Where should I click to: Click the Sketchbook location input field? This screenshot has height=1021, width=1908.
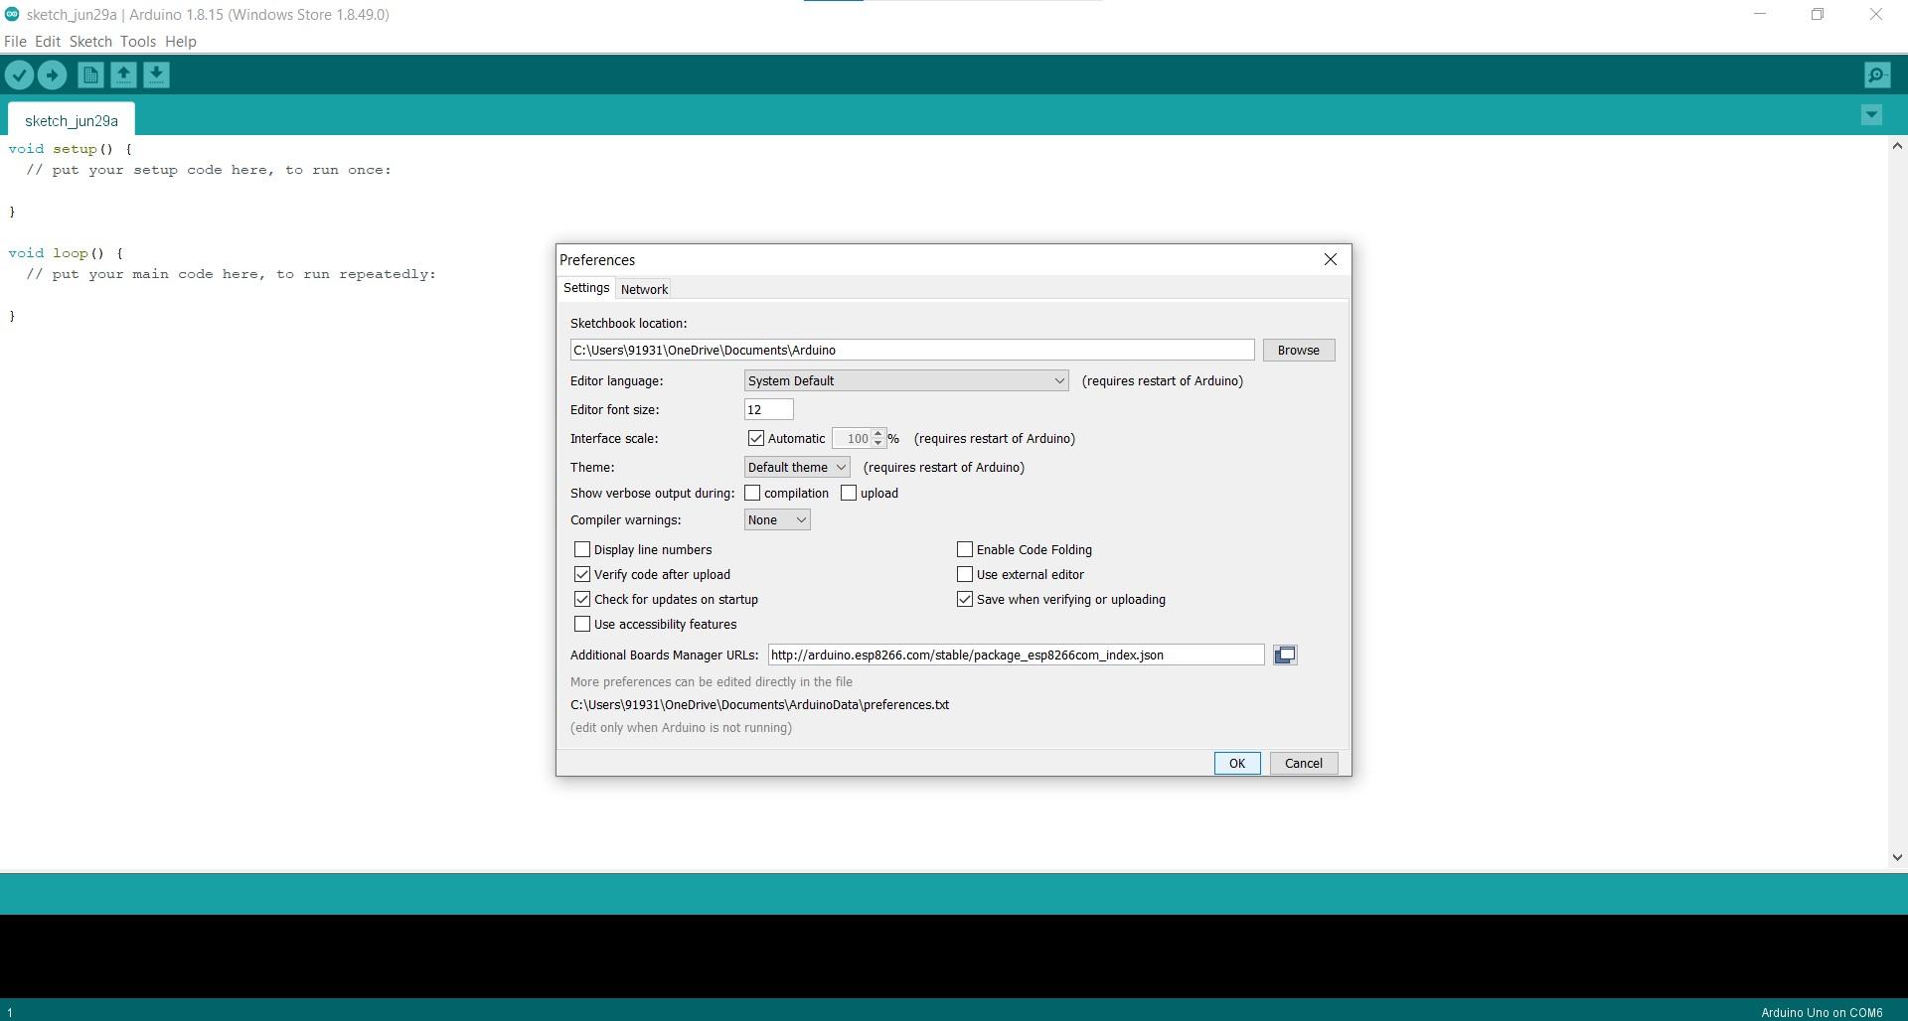click(912, 350)
